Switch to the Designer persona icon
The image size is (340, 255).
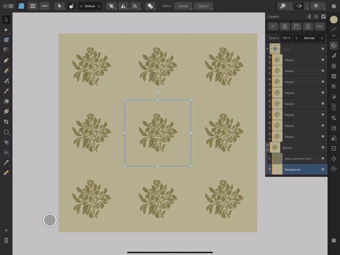point(22,6)
